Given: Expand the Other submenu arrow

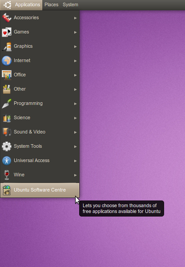Looking at the screenshot, I should [76, 89].
